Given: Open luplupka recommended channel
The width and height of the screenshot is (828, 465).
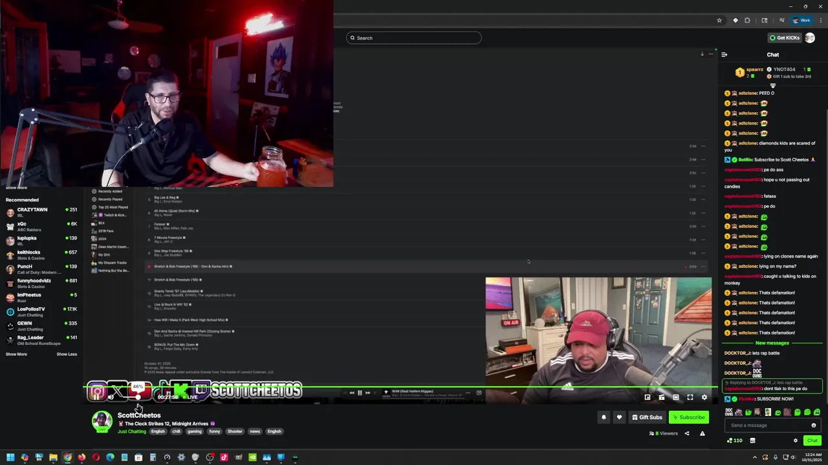Looking at the screenshot, I should click(41, 240).
